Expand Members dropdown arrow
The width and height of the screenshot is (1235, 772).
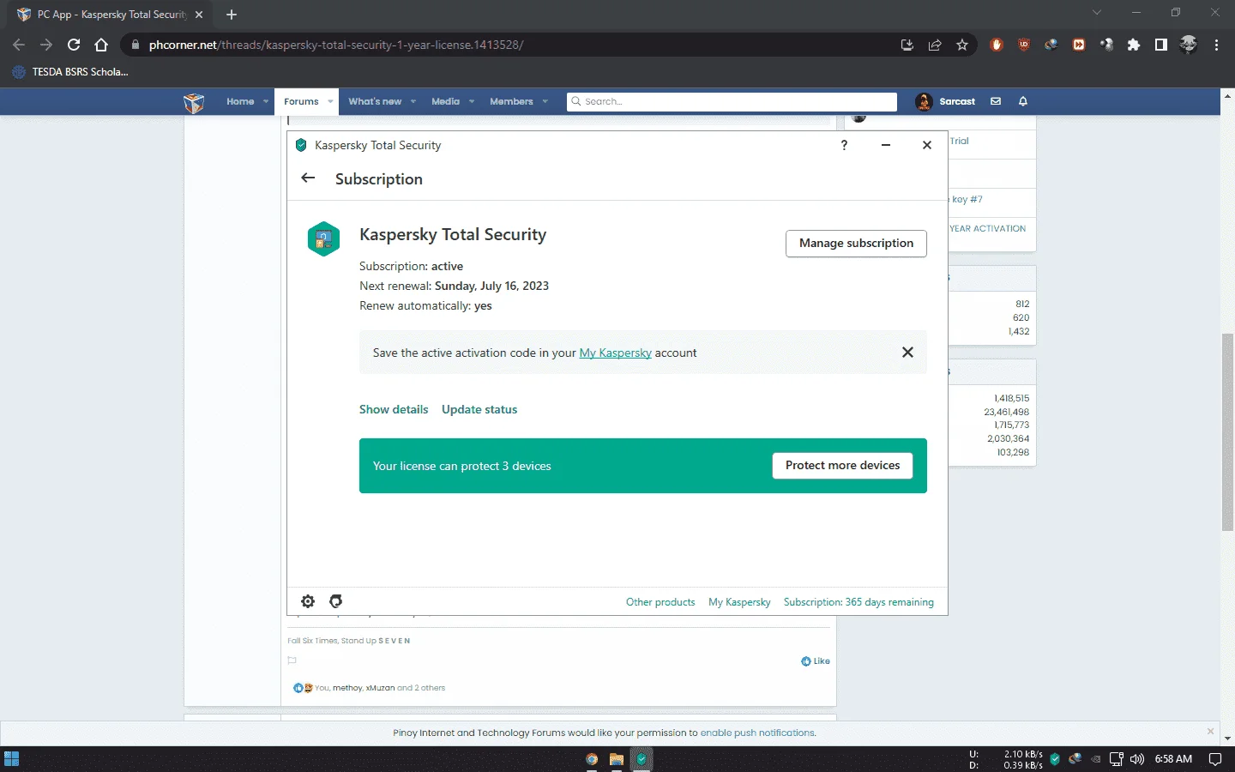(x=545, y=101)
